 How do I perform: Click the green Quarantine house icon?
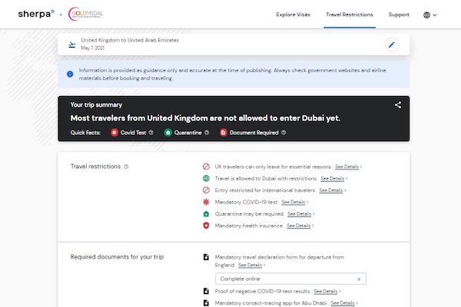click(x=168, y=132)
